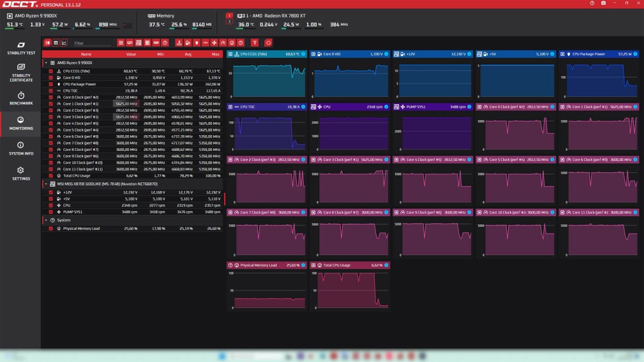644x362 pixels.
Task: Collapse the AMD Ryzen 9 9900X group
Action: pos(46,63)
